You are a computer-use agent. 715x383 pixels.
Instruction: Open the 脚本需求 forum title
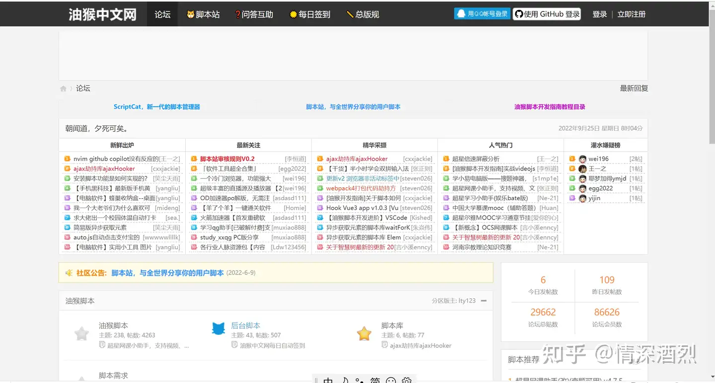(x=113, y=376)
